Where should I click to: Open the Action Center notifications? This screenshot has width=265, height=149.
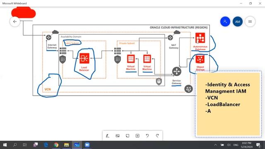point(258,145)
